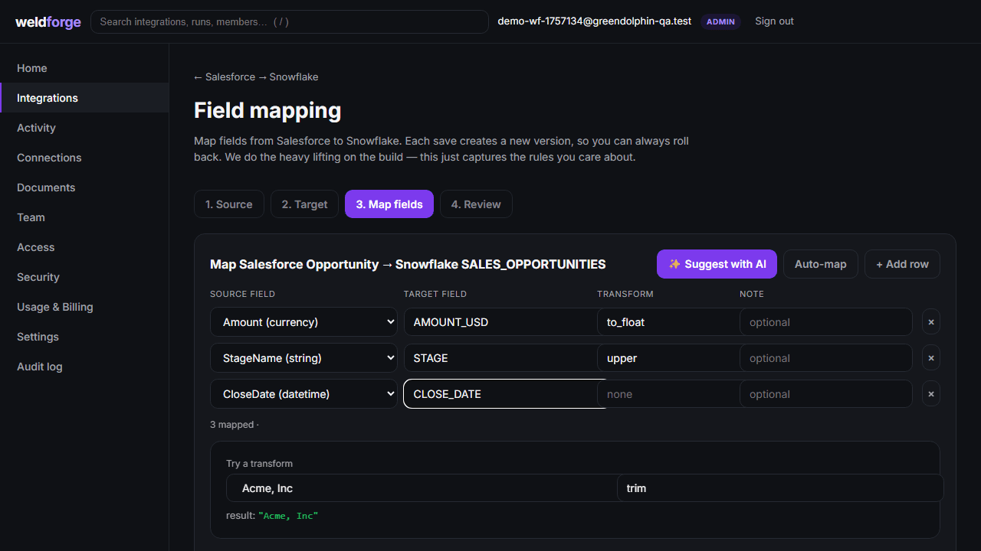The width and height of the screenshot is (981, 551).
Task: Open Connections in the sidebar
Action: (x=84, y=158)
